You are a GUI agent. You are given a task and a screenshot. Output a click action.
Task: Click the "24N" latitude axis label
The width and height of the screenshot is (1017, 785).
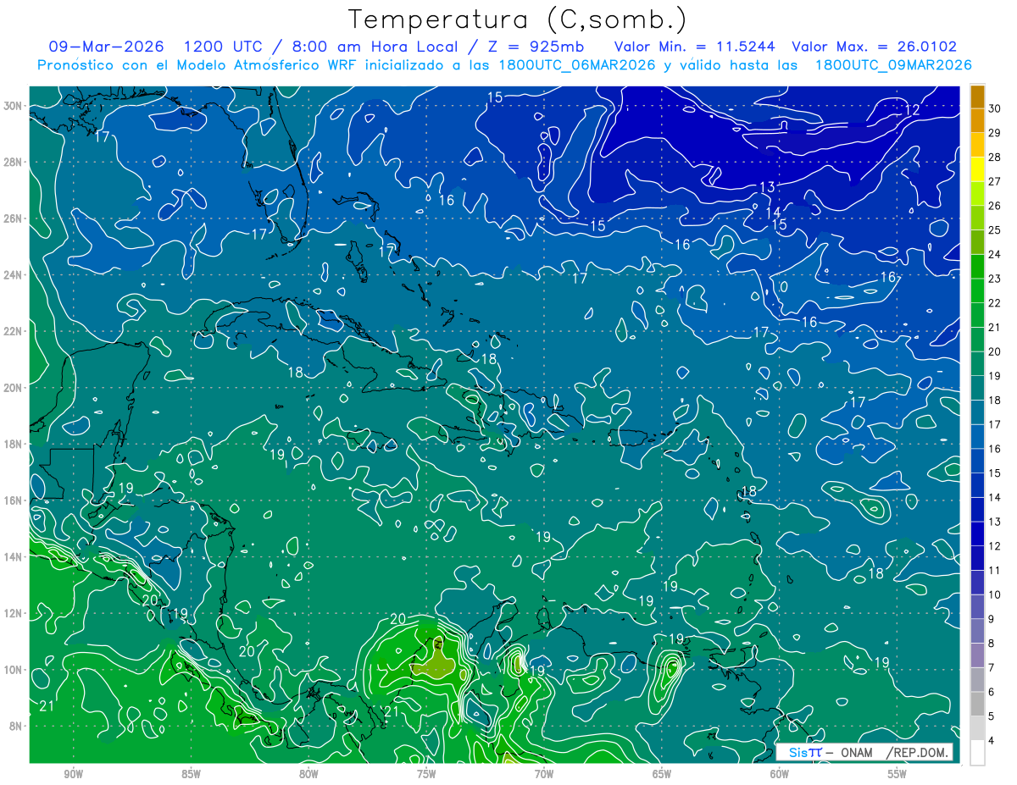coord(14,274)
